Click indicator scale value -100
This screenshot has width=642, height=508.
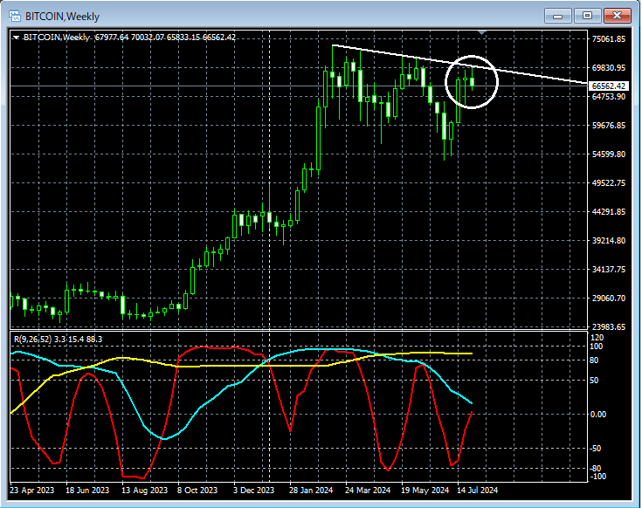597,477
